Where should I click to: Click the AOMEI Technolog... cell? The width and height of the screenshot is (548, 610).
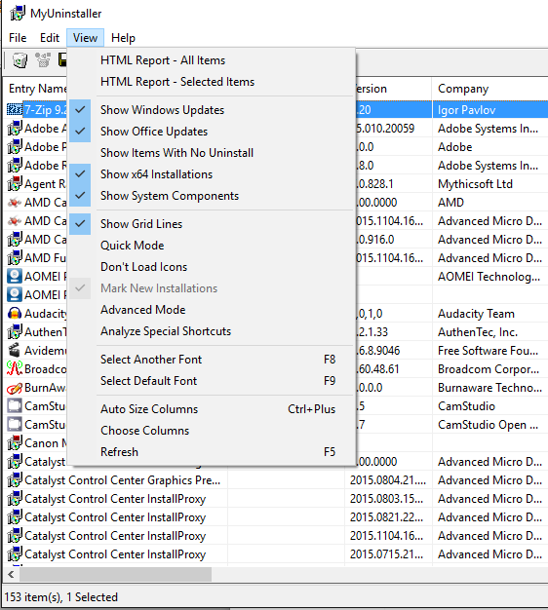pos(490,277)
